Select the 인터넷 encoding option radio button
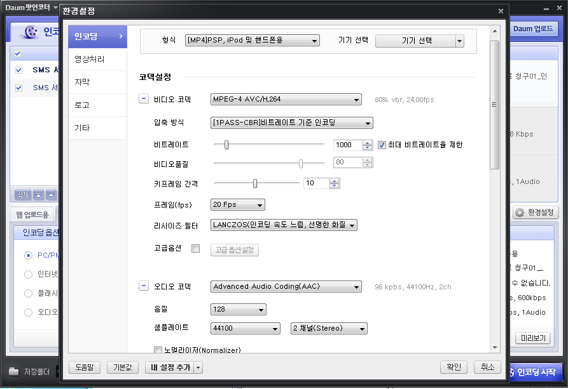568x389 pixels. pos(28,275)
